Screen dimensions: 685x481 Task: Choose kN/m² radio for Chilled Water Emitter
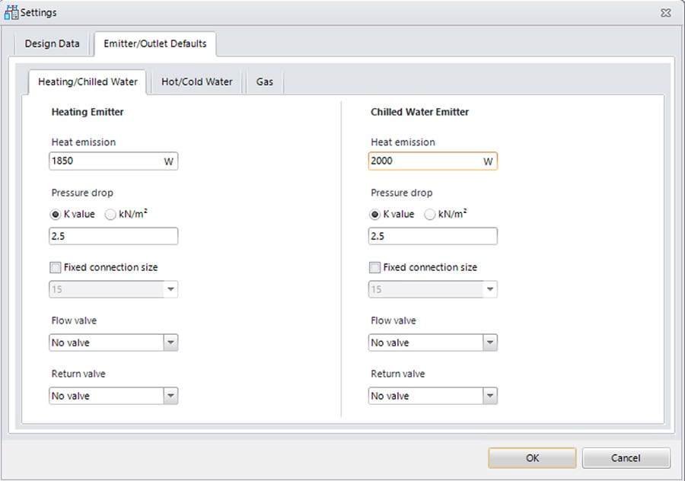tap(431, 214)
